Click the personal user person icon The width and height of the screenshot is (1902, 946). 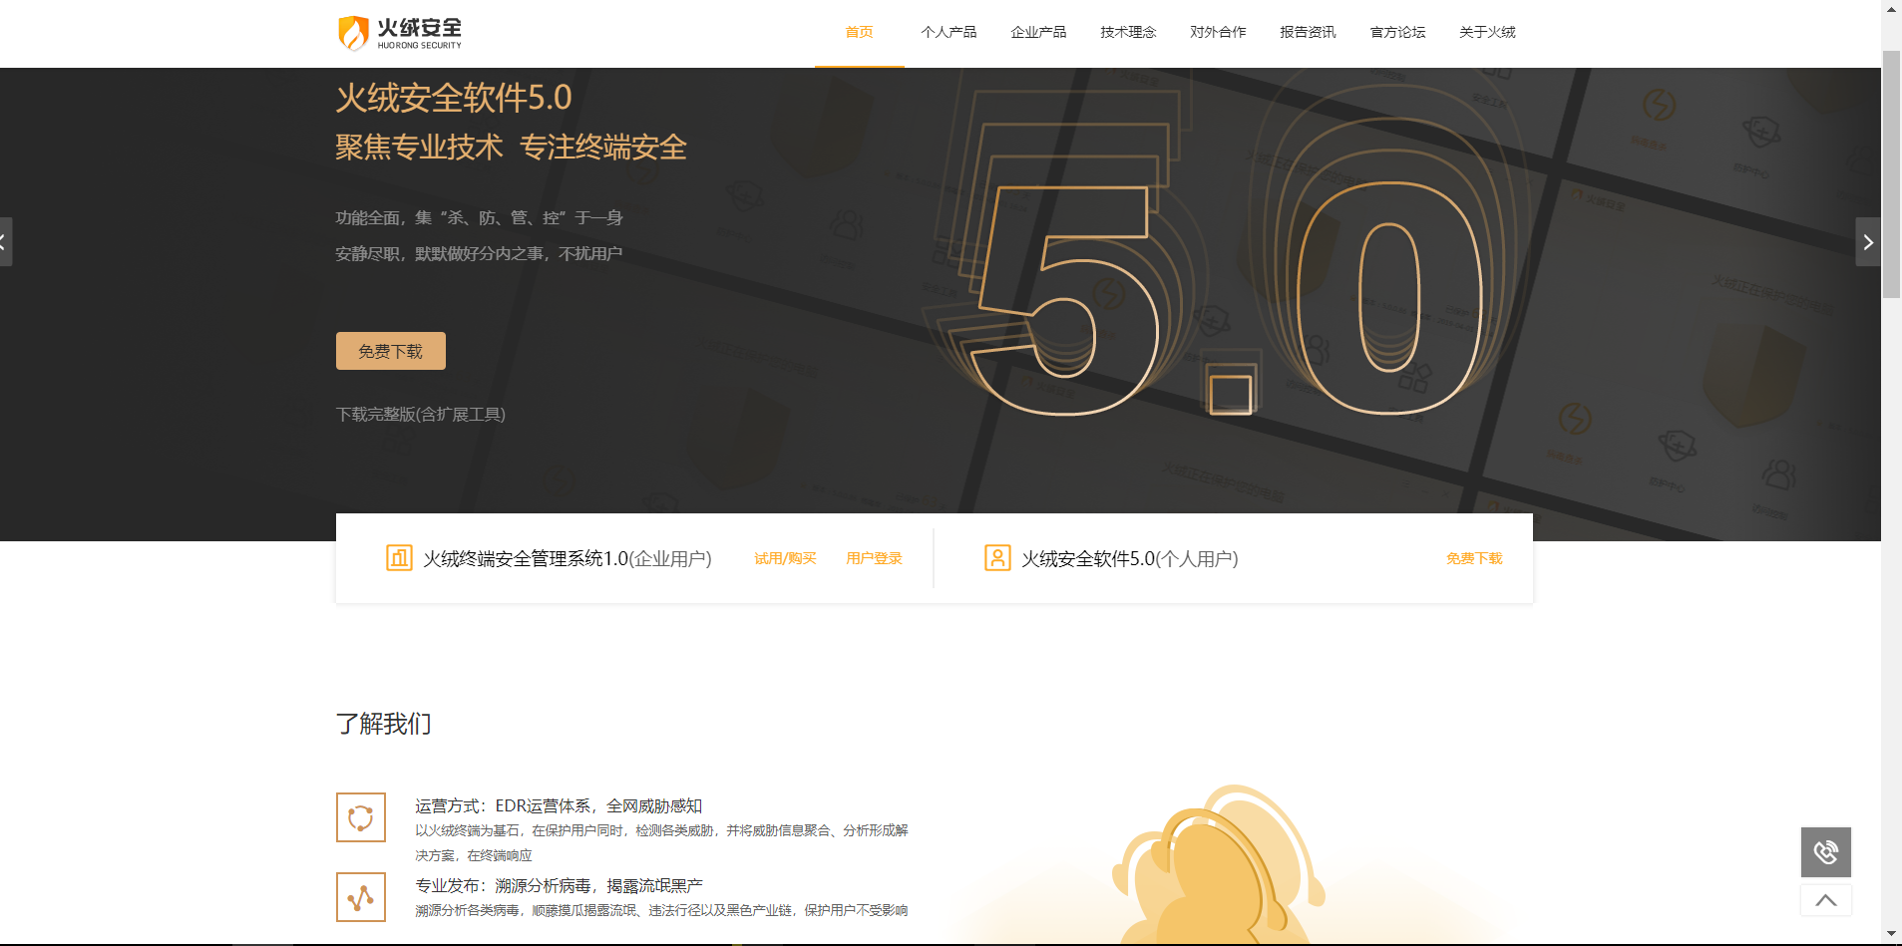[x=997, y=558]
